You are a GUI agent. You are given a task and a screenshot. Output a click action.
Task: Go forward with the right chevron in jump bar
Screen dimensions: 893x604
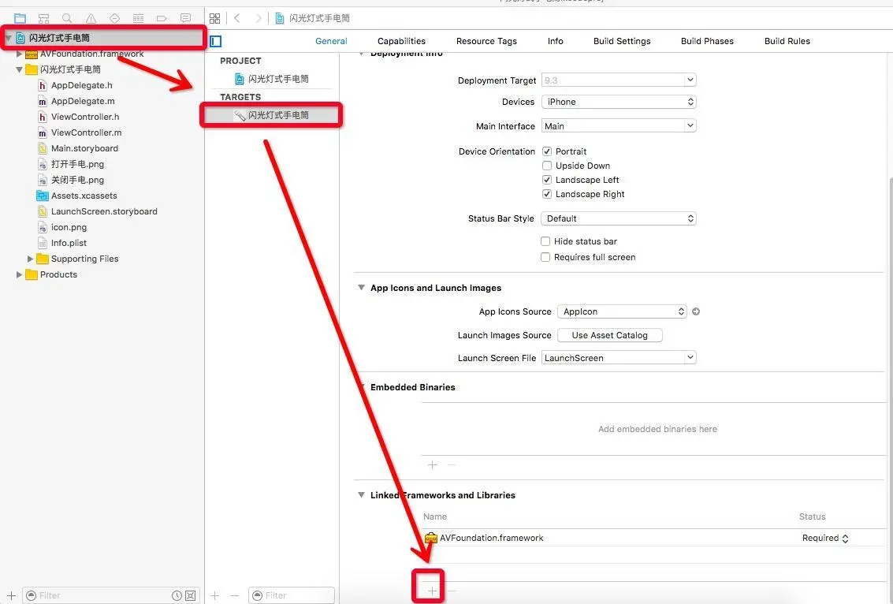tap(258, 18)
